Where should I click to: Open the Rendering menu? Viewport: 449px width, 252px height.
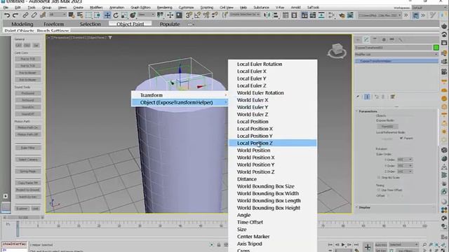tap(165, 8)
